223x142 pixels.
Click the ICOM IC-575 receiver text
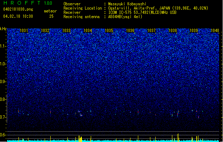pos(142,12)
